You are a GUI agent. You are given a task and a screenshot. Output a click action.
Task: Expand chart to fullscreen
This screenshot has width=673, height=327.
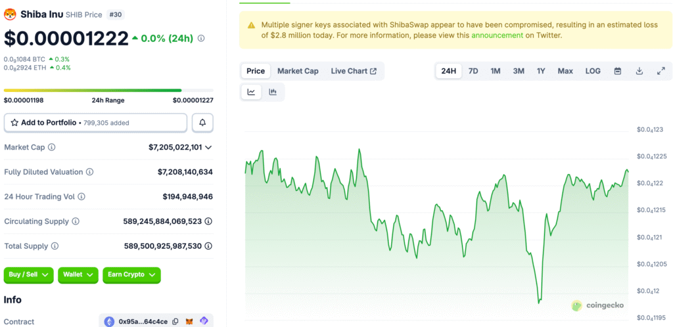coord(661,71)
